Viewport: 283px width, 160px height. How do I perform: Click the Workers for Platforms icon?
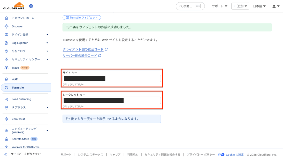click(x=7, y=147)
